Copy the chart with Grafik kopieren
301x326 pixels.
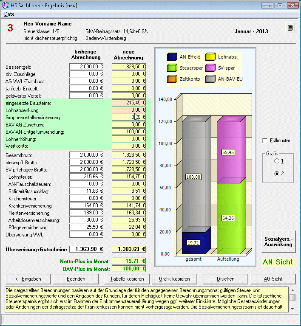coord(174,279)
